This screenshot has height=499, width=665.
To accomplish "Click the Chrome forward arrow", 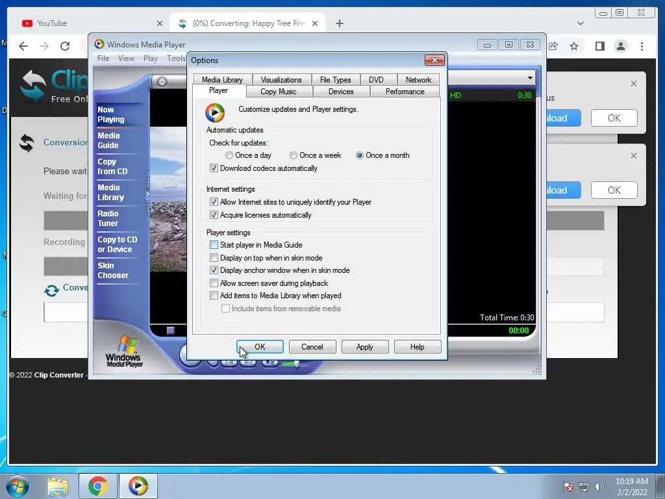I will (x=44, y=46).
